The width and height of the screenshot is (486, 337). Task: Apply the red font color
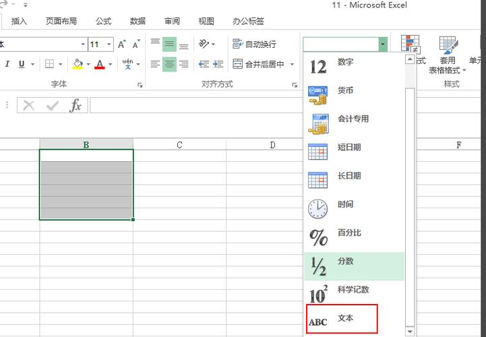click(100, 64)
